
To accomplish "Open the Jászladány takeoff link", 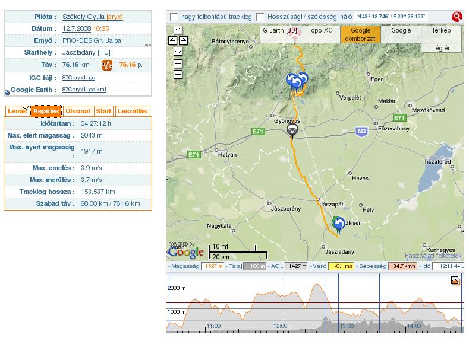I will 79,53.
